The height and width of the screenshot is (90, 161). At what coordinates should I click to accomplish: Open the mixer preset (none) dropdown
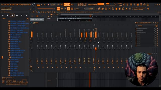[145, 26]
